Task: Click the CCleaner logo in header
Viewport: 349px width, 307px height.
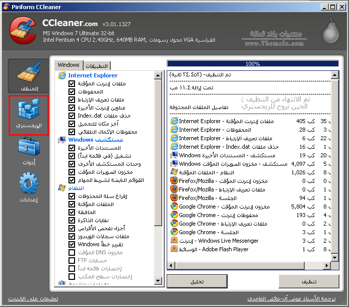Action: (23, 31)
